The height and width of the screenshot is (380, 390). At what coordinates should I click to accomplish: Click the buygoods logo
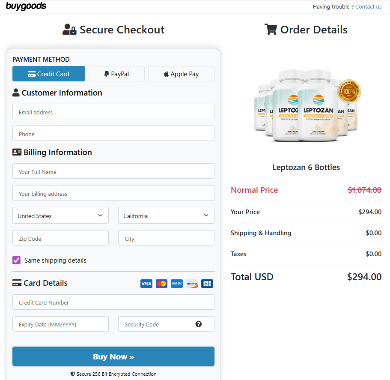(x=26, y=6)
